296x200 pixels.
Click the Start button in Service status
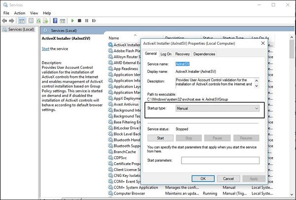coord(160,138)
